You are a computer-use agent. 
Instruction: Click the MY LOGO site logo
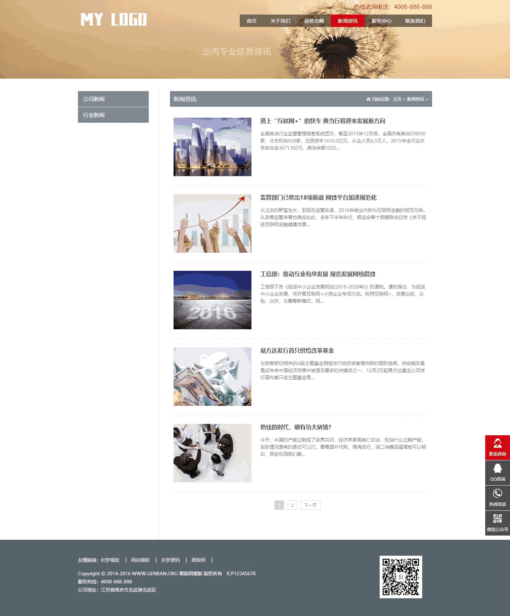(113, 19)
